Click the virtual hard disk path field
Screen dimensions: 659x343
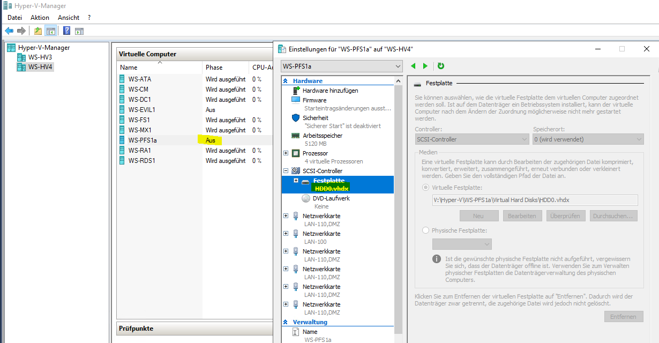[x=535, y=200]
